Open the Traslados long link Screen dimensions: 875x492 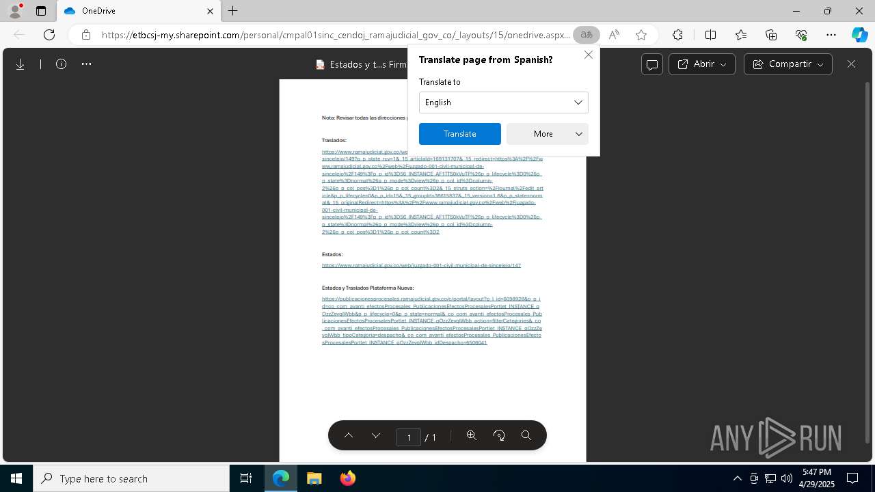433,192
